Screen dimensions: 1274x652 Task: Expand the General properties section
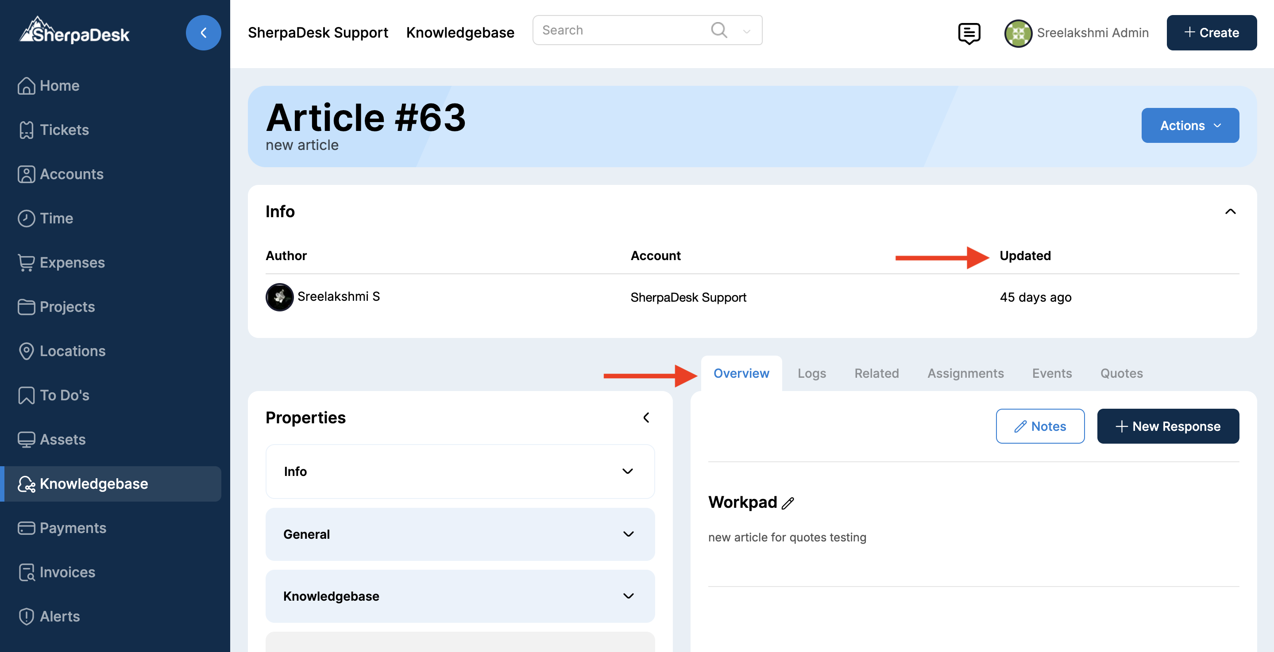click(628, 534)
